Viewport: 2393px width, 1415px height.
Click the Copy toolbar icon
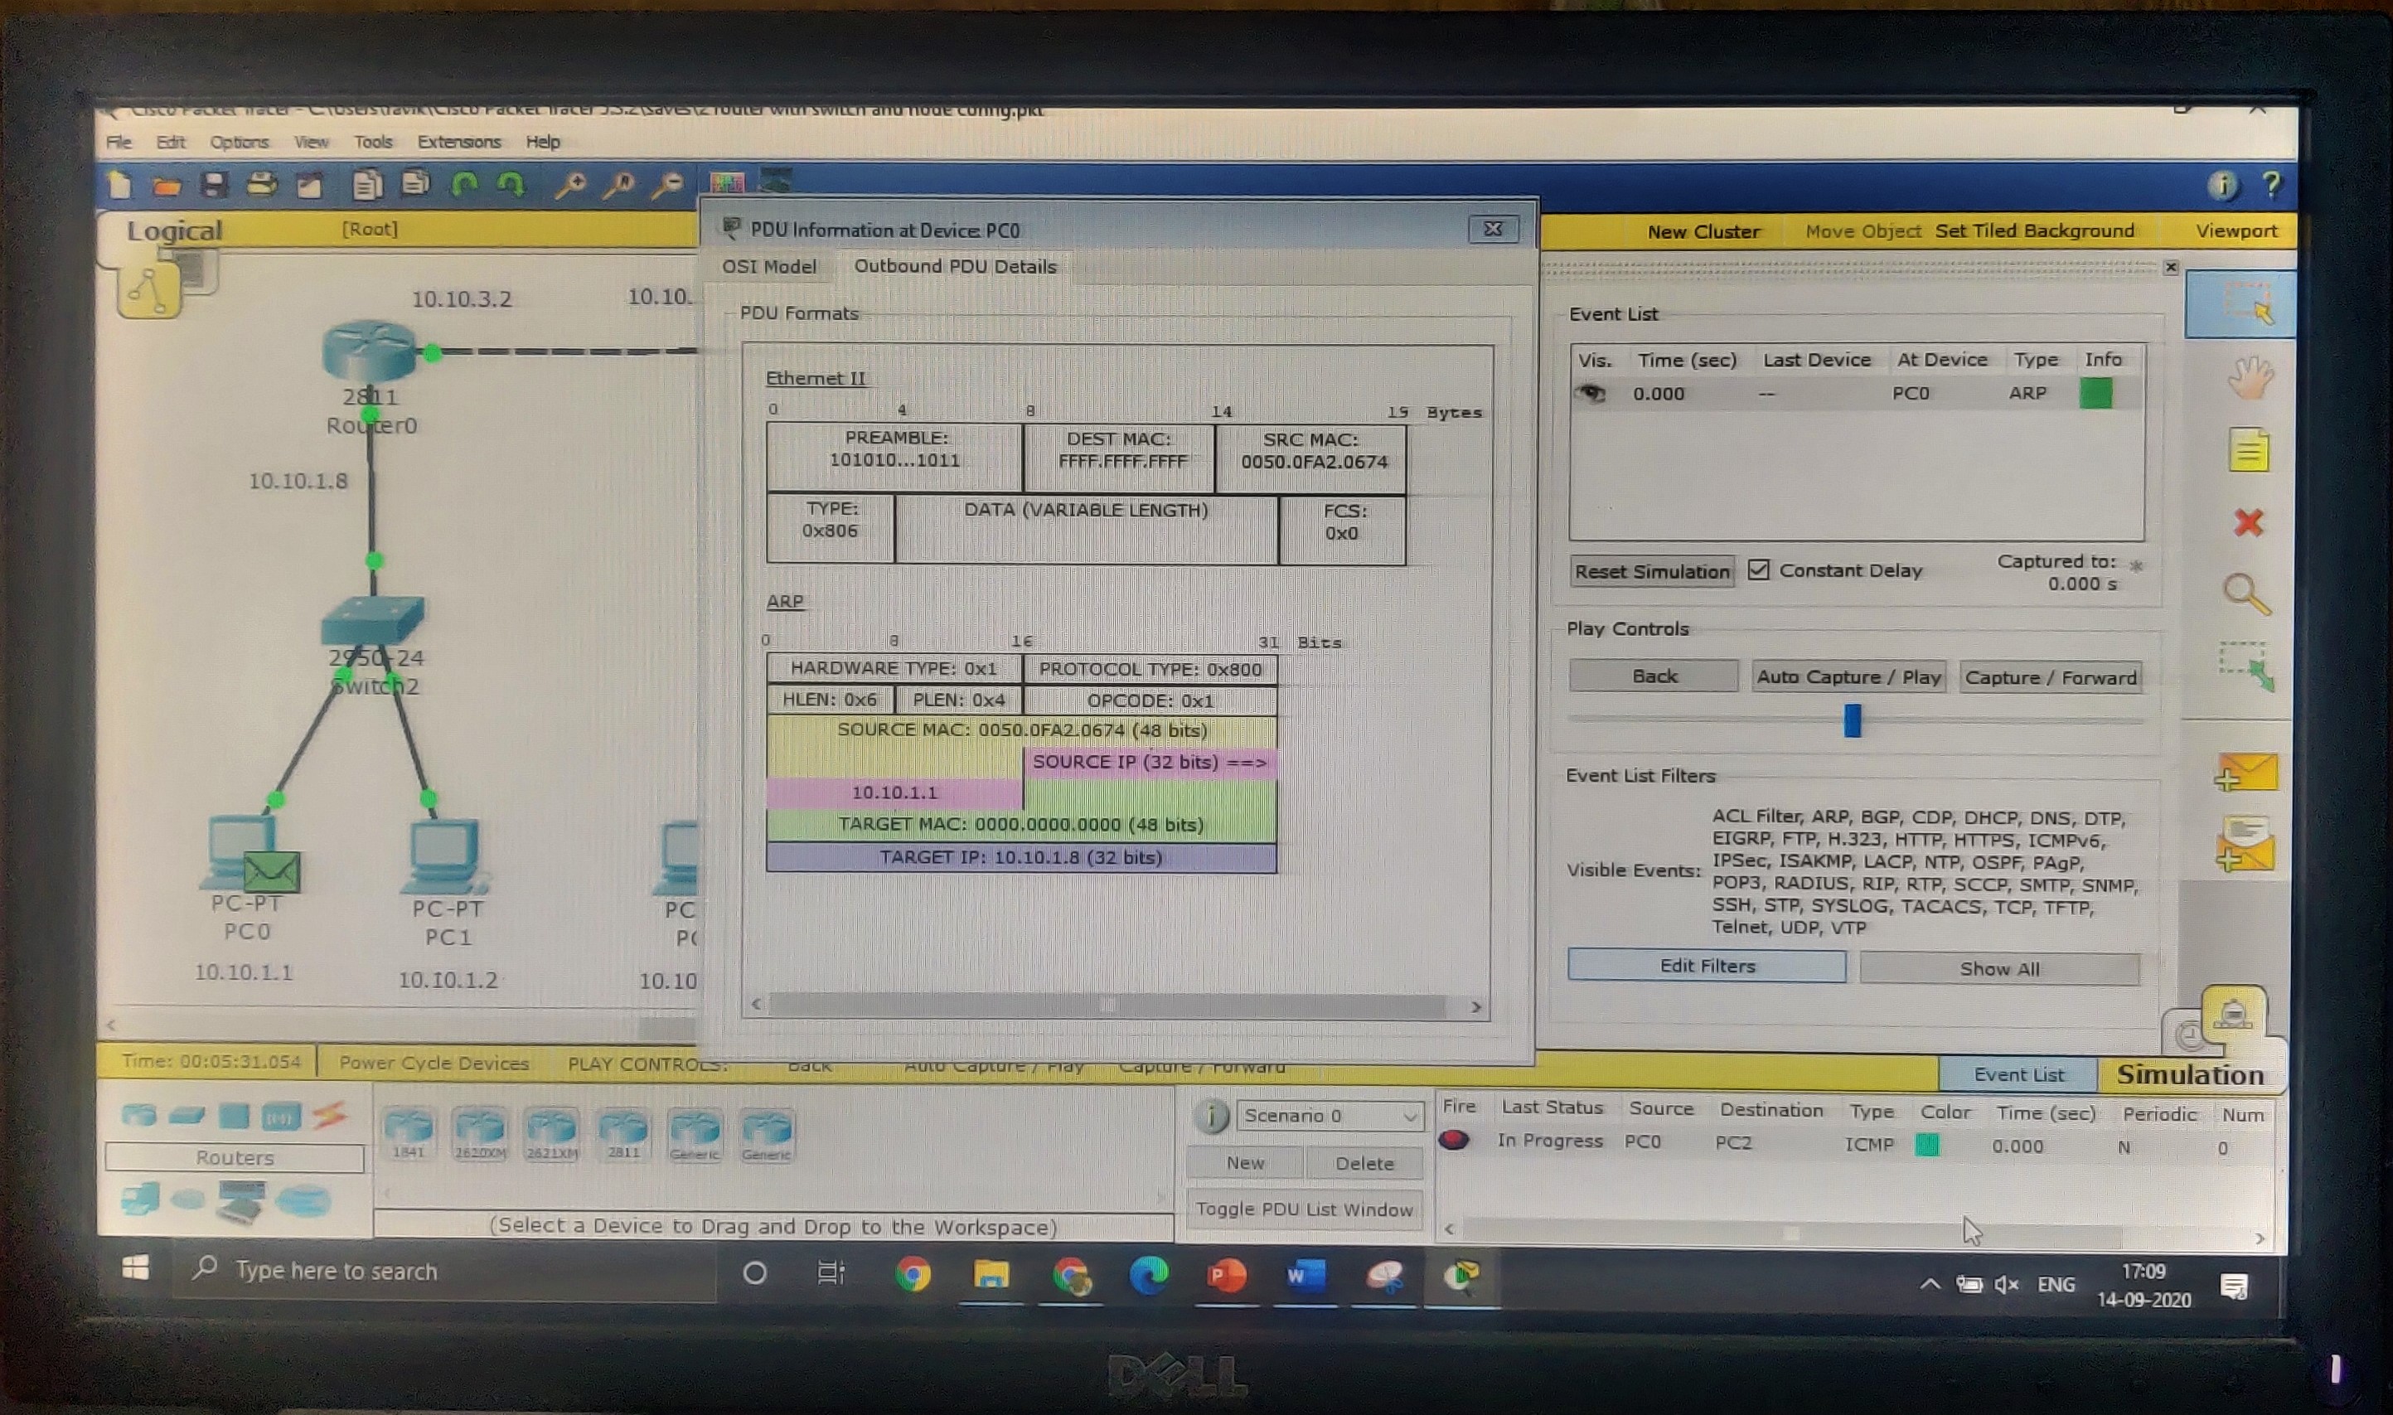click(x=367, y=184)
